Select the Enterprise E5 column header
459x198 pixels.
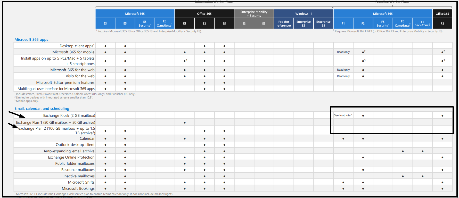pos(323,23)
